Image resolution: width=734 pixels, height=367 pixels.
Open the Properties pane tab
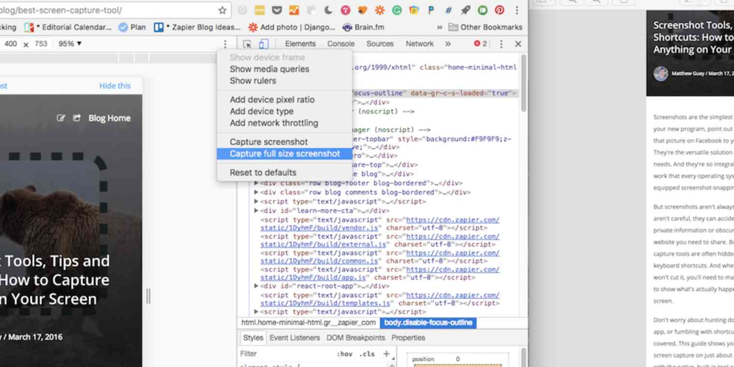409,338
